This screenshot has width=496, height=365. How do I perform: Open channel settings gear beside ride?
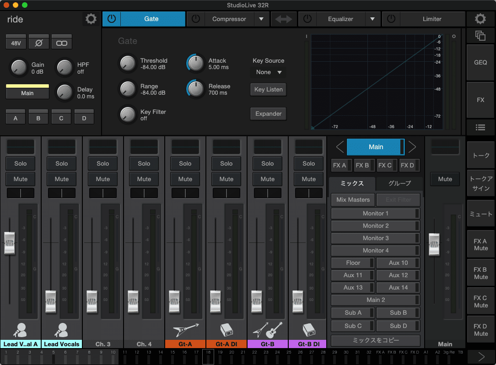[x=91, y=19]
